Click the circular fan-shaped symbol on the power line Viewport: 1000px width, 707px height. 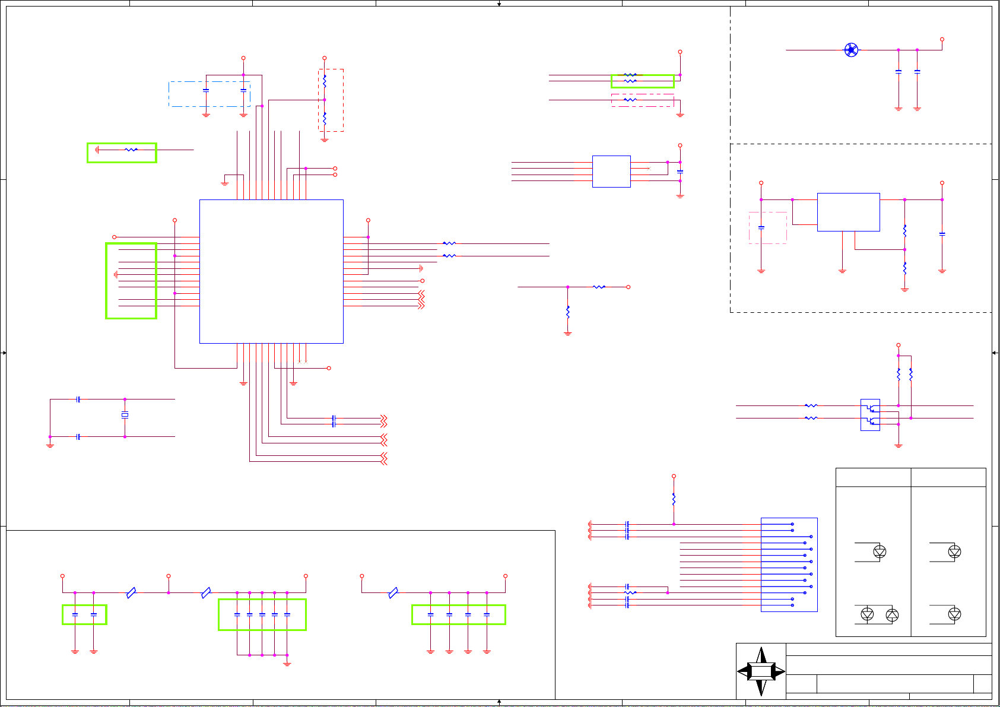[851, 50]
